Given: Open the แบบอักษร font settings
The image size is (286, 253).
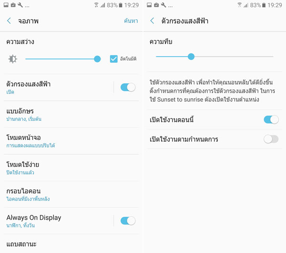Looking at the screenshot, I should pos(71,114).
